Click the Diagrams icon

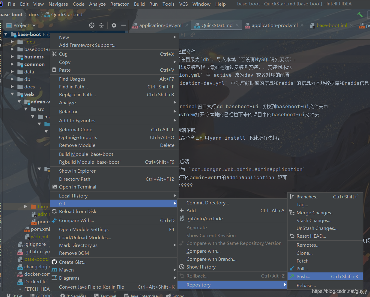click(54, 278)
